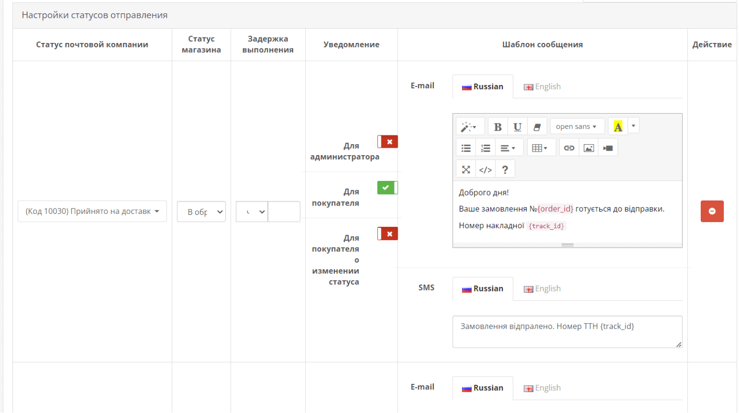
Task: Click the 'Уведомление' column header
Action: (351, 44)
